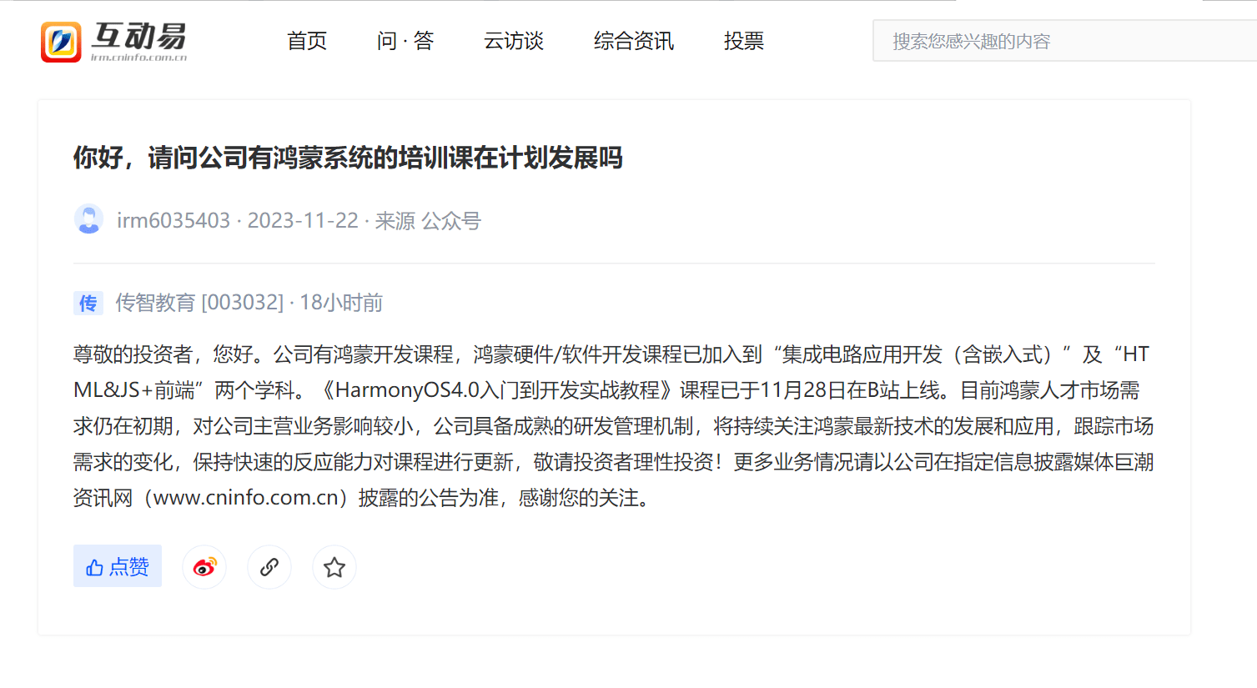Click the 互动易 logo icon

61,42
